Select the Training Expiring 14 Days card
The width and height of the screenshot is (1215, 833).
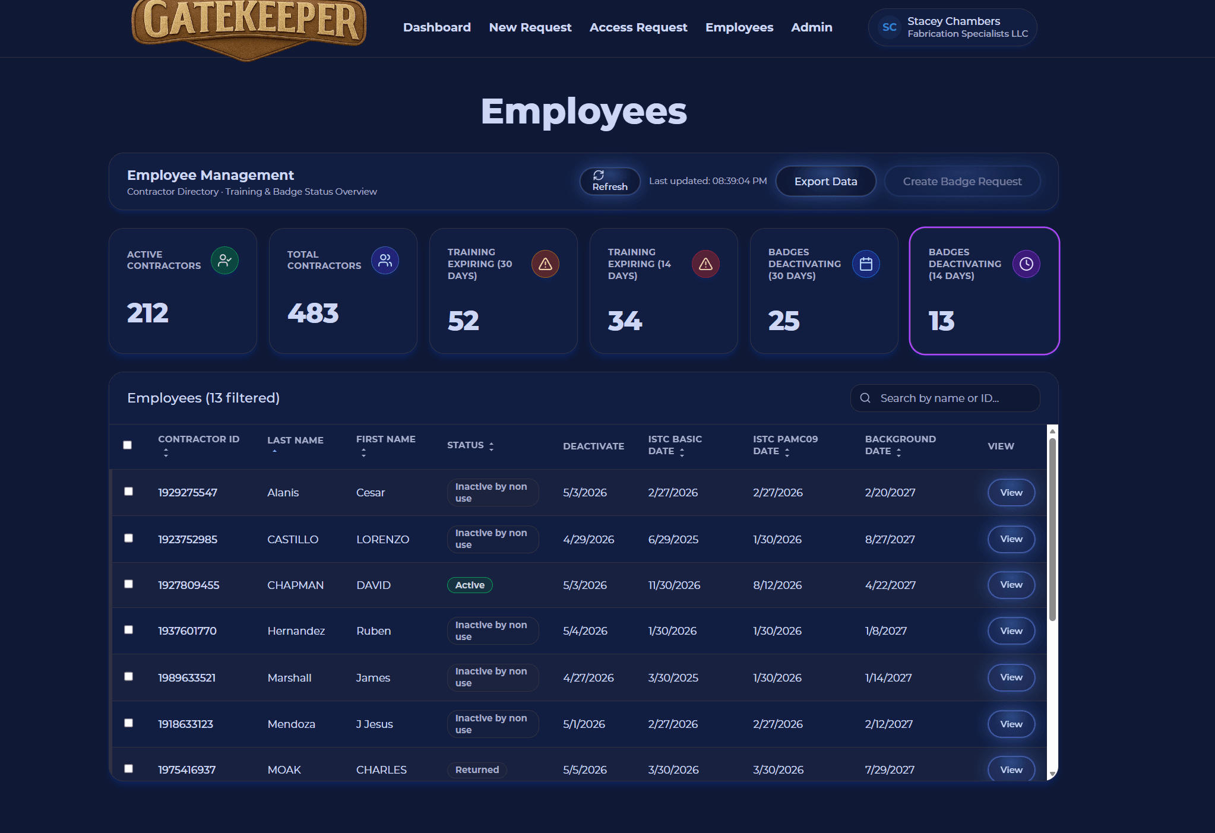pyautogui.click(x=664, y=291)
